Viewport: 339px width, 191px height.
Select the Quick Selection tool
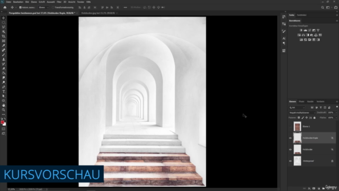[4, 32]
